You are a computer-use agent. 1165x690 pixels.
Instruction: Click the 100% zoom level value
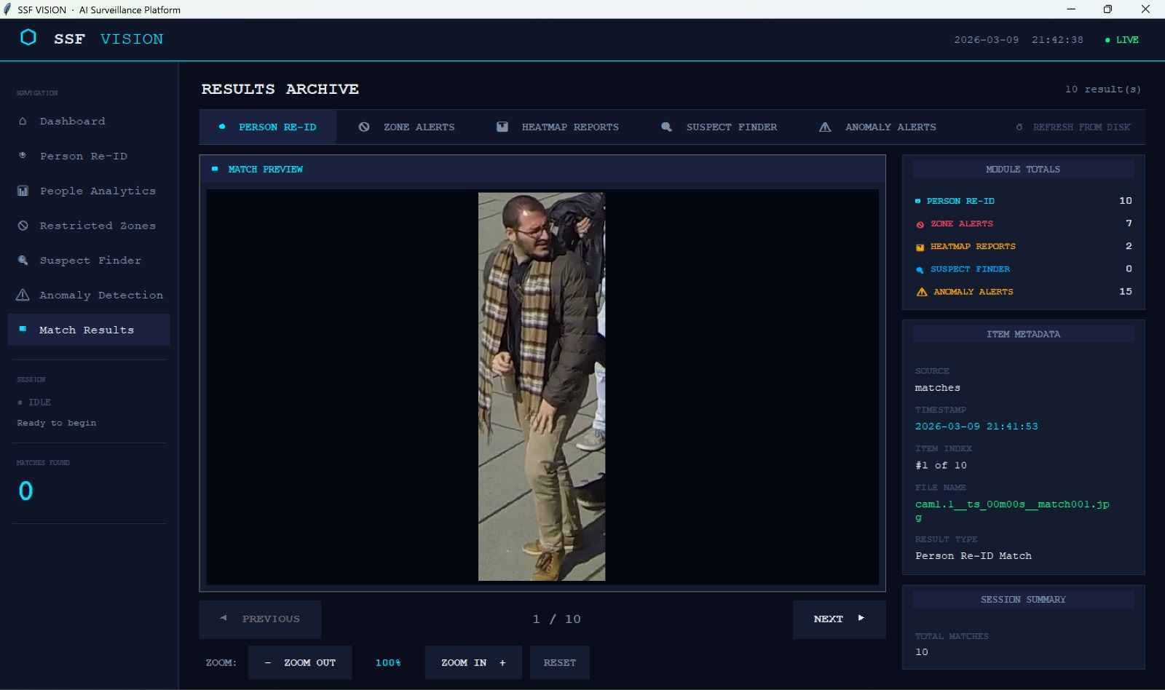[x=389, y=662]
